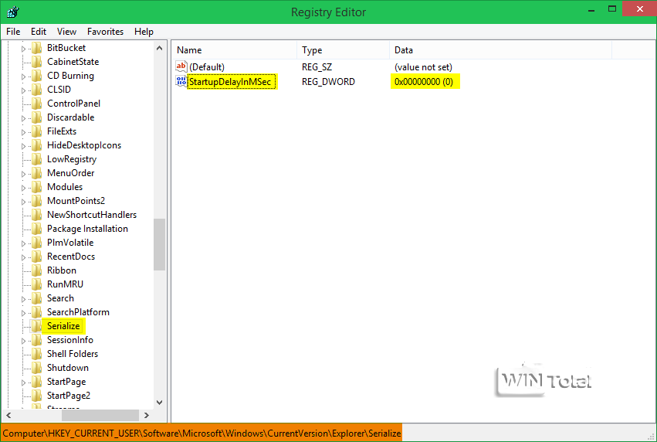Click the folder icon next to Discardable
The image size is (657, 442).
pyautogui.click(x=37, y=117)
